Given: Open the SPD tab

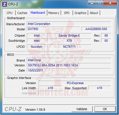Looking at the screenshot, I should [67, 13].
